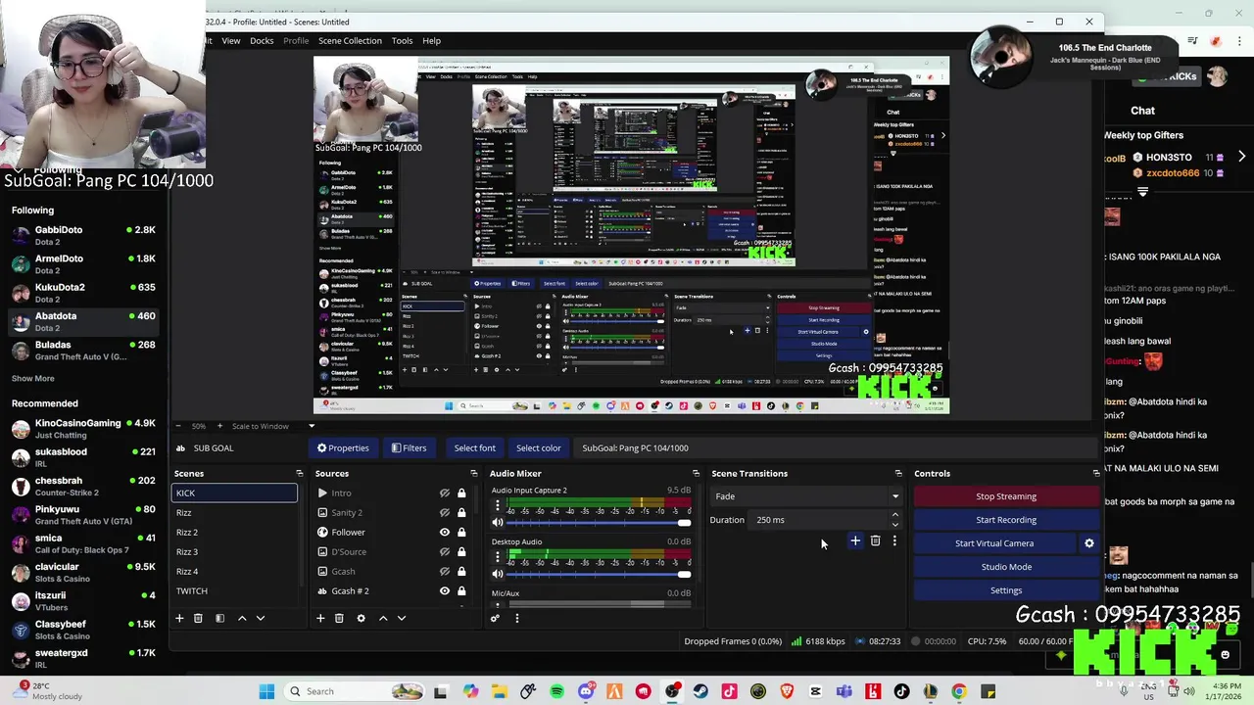Open the Scene Collection menu
Viewport: 1254px width, 705px height.
pos(350,41)
